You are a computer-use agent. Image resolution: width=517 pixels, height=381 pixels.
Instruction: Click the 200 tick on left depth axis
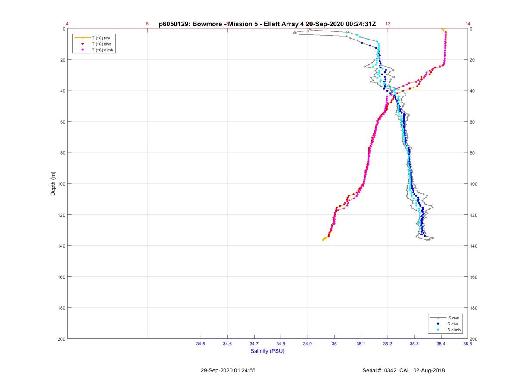(62, 339)
